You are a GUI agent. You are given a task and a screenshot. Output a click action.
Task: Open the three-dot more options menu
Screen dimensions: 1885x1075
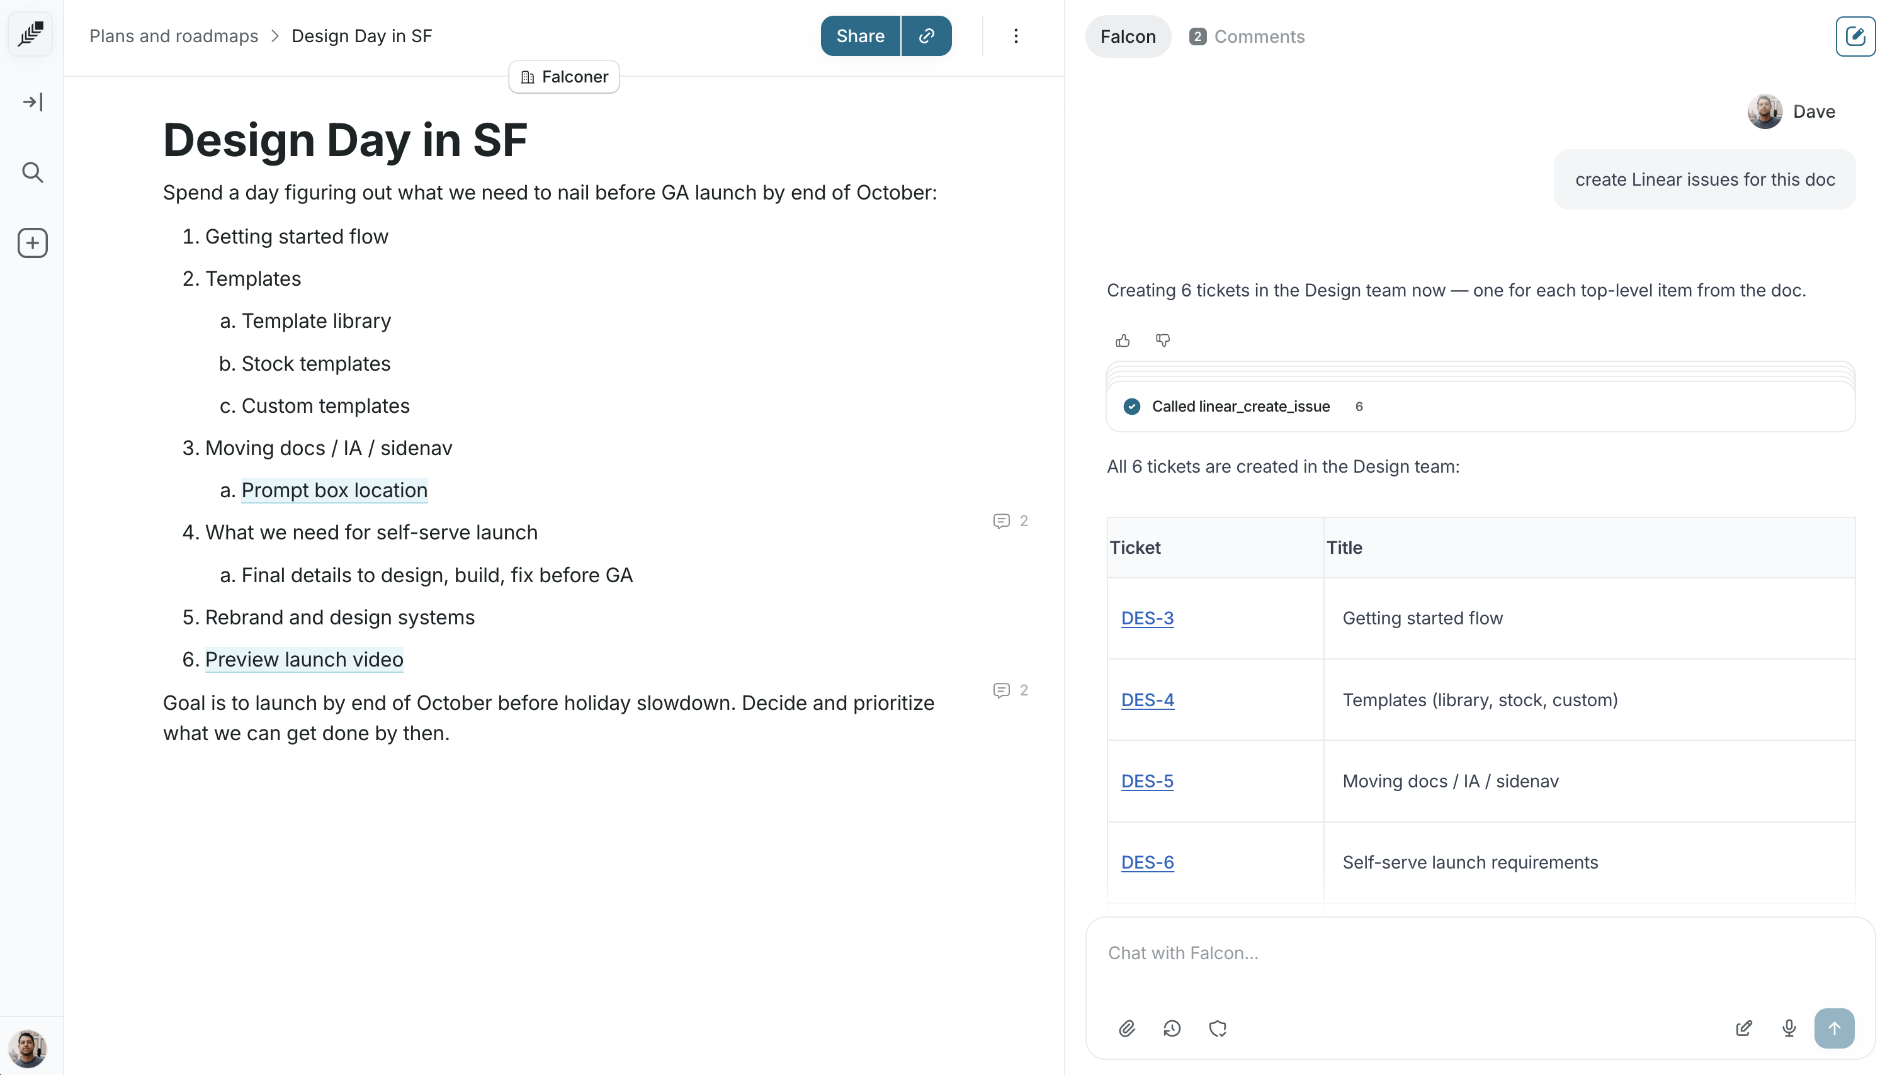pos(1016,35)
